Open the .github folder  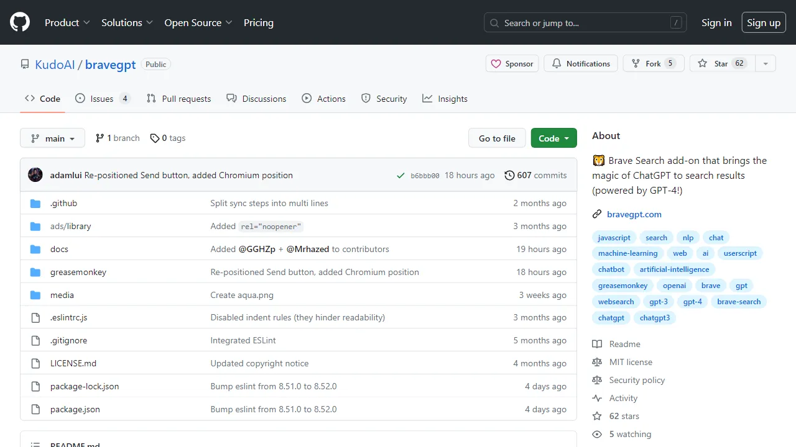click(63, 203)
